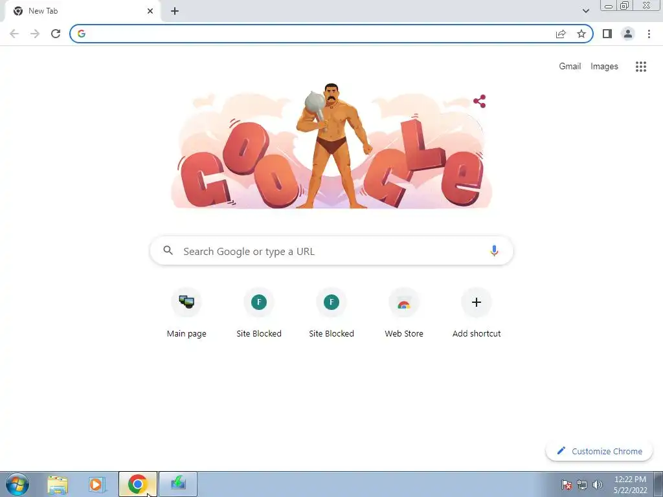The width and height of the screenshot is (663, 497).
Task: Reload the page with the refresh icon
Action: point(56,34)
